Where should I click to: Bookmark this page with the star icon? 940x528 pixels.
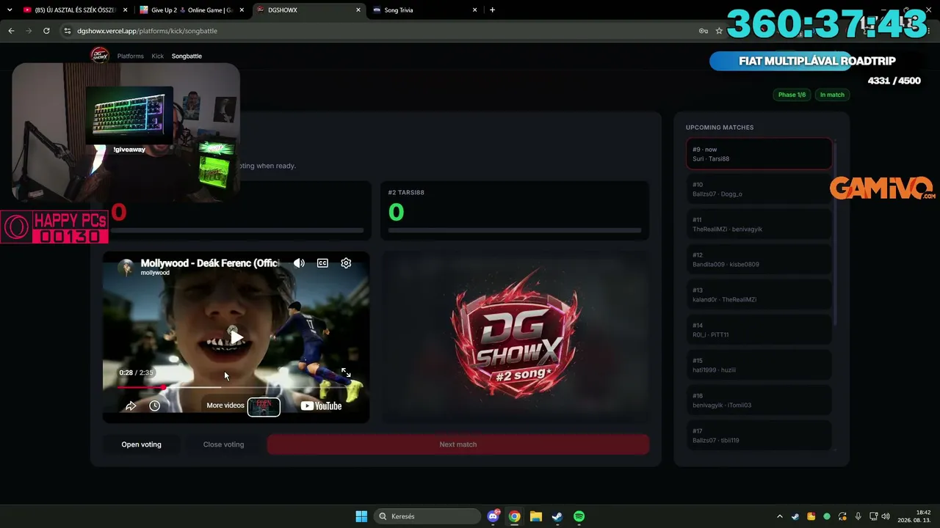(x=719, y=31)
